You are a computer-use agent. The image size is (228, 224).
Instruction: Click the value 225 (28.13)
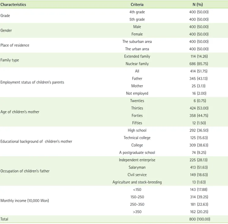pyautogui.click(x=199, y=160)
